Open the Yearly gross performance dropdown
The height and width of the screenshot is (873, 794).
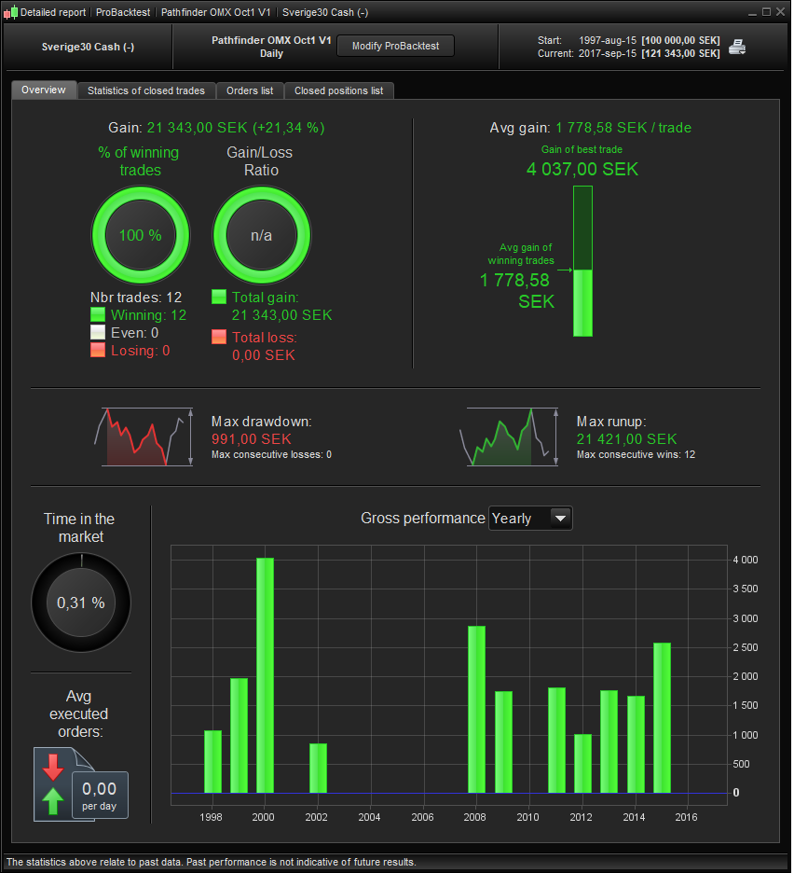(530, 519)
